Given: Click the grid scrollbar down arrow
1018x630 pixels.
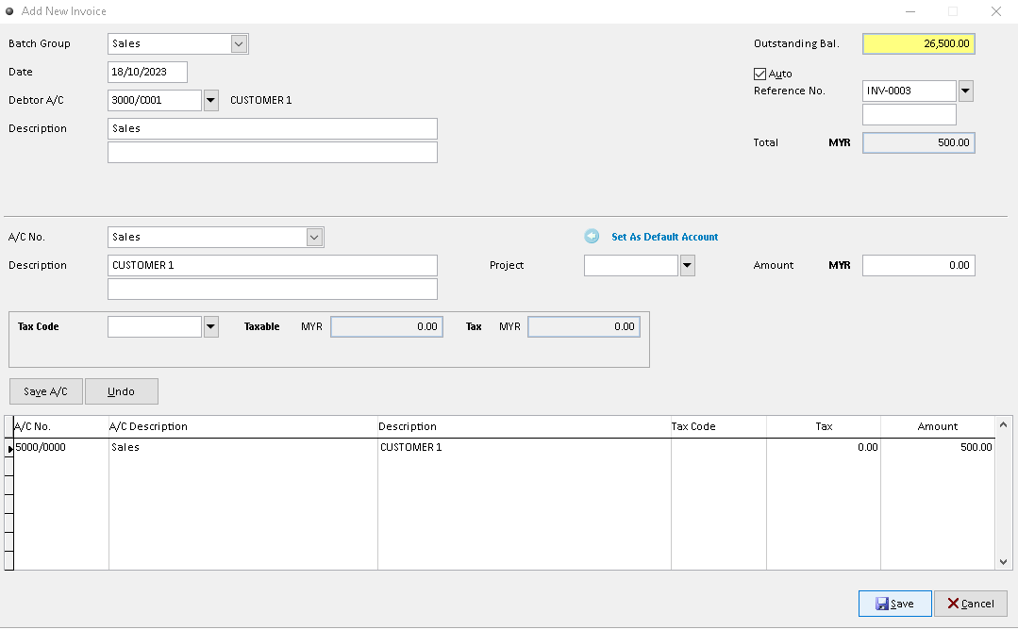Looking at the screenshot, I should [x=1004, y=562].
